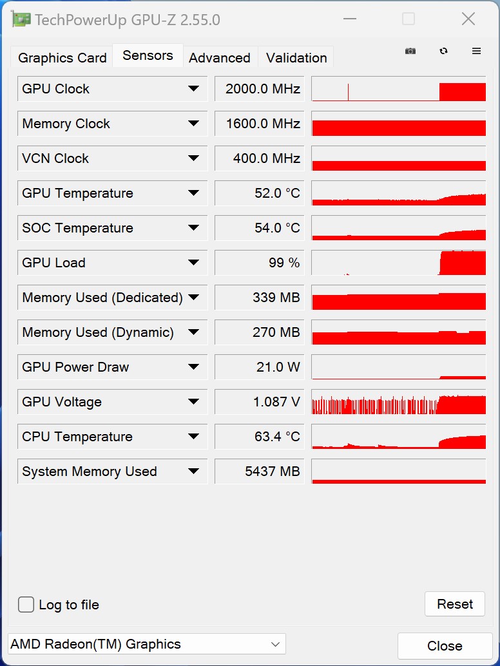Open the AMD Radeon(TM) Graphics device selector

coord(146,644)
